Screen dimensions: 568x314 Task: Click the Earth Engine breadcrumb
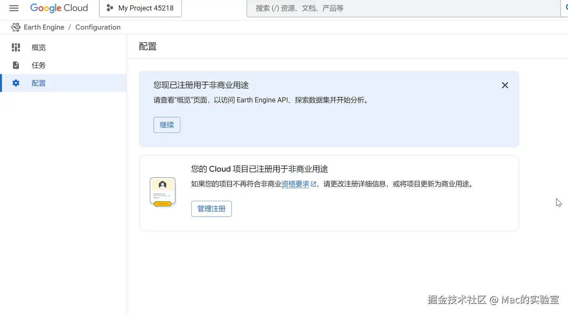point(44,27)
